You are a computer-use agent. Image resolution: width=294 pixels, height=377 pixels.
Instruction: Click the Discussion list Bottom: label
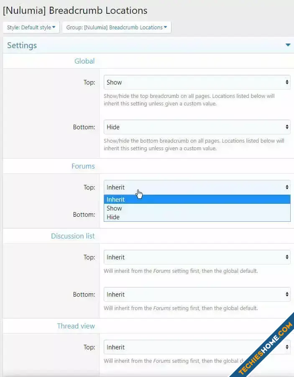click(x=84, y=295)
